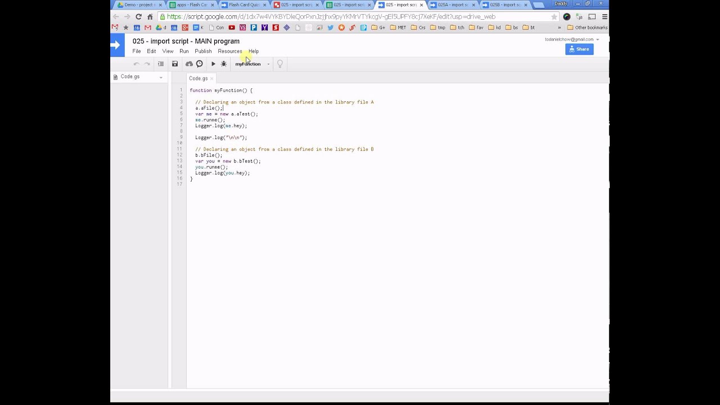Open the Help menu
The image size is (720, 405).
[254, 51]
